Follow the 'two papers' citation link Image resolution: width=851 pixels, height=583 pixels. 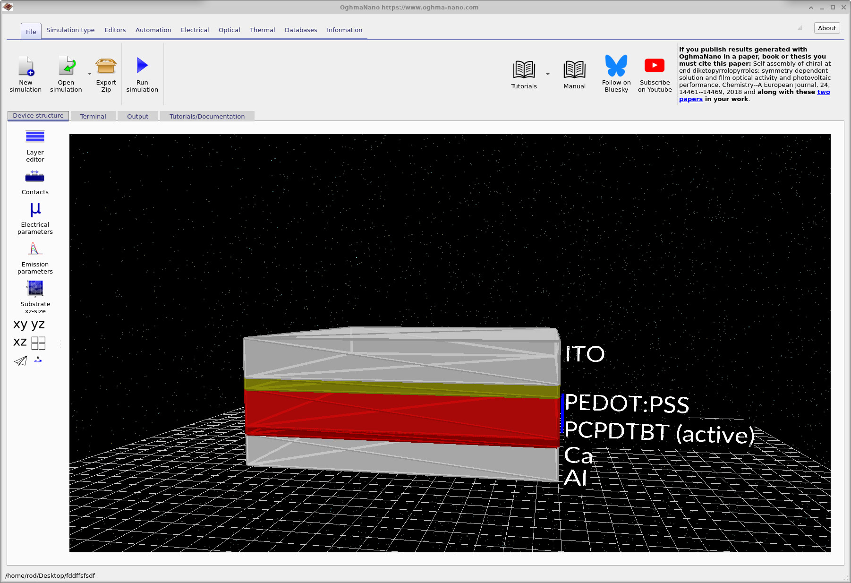click(823, 92)
